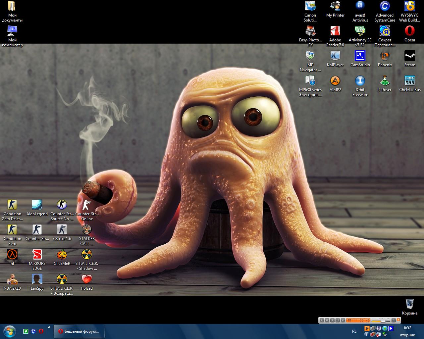Screen dimensions: 424x339
Task: Open the RL language switcher
Action: (354, 331)
